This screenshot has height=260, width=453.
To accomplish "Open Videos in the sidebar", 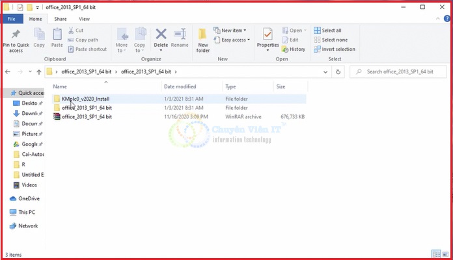I will 25,185.
